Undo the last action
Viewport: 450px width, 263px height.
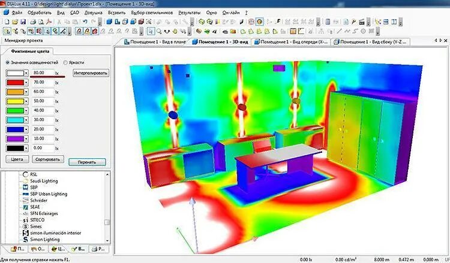click(85, 22)
